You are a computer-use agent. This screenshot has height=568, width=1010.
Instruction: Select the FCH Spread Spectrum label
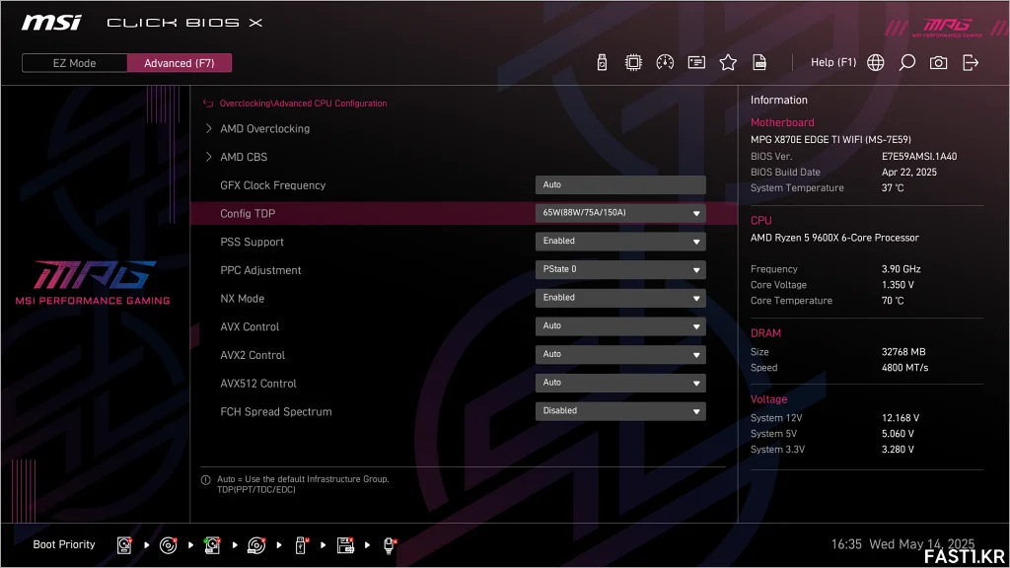coord(276,412)
